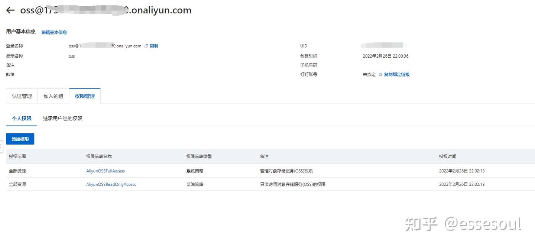Go back using the back arrow icon
The height and width of the screenshot is (246, 535).
(10, 10)
